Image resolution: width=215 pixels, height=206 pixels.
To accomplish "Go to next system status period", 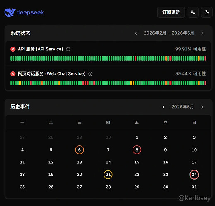I will click(202, 33).
